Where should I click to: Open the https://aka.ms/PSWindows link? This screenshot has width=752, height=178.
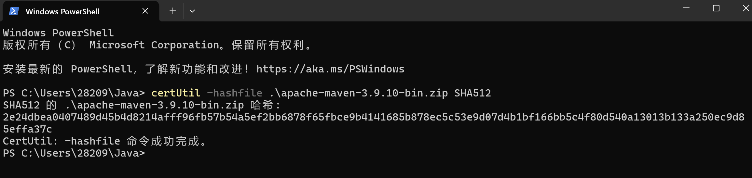click(x=330, y=69)
